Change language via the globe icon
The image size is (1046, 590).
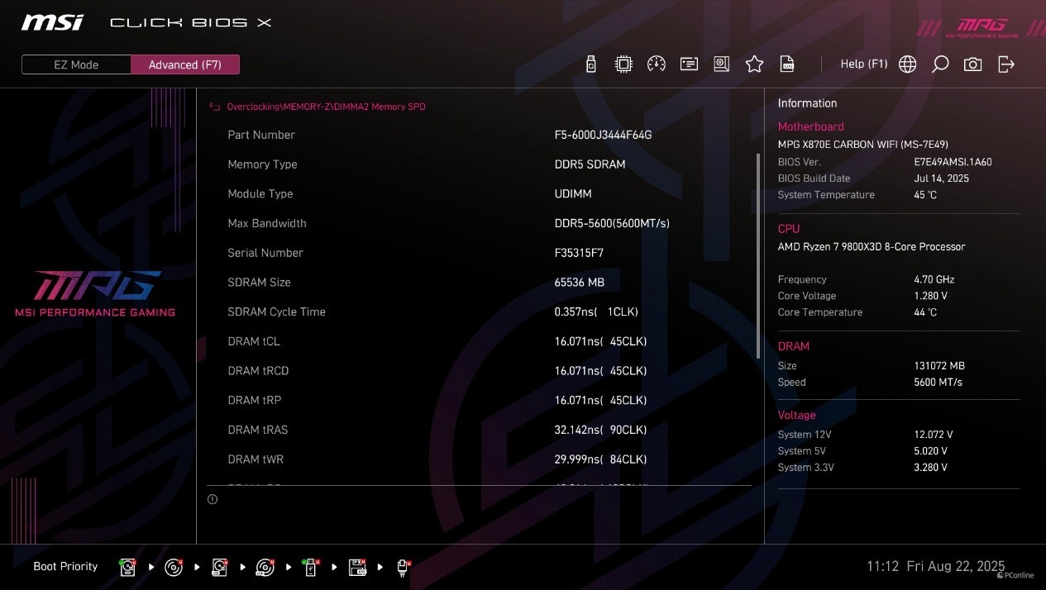click(907, 64)
